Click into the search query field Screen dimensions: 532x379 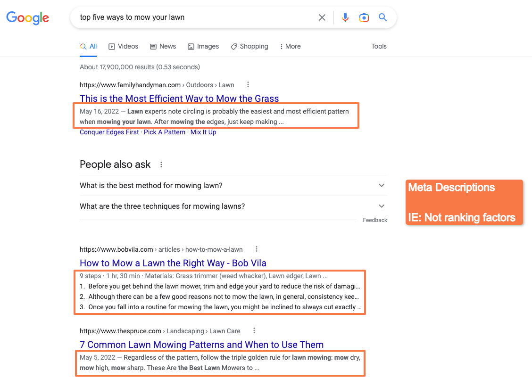(x=197, y=17)
